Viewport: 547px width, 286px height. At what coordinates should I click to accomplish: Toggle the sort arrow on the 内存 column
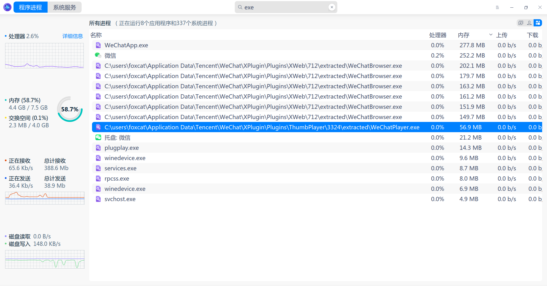pos(491,35)
